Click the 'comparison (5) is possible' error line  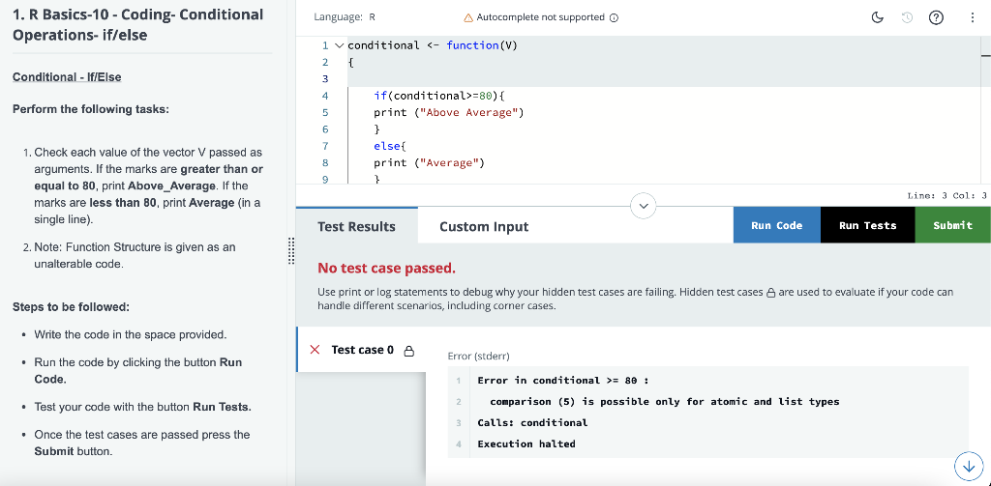pos(664,401)
